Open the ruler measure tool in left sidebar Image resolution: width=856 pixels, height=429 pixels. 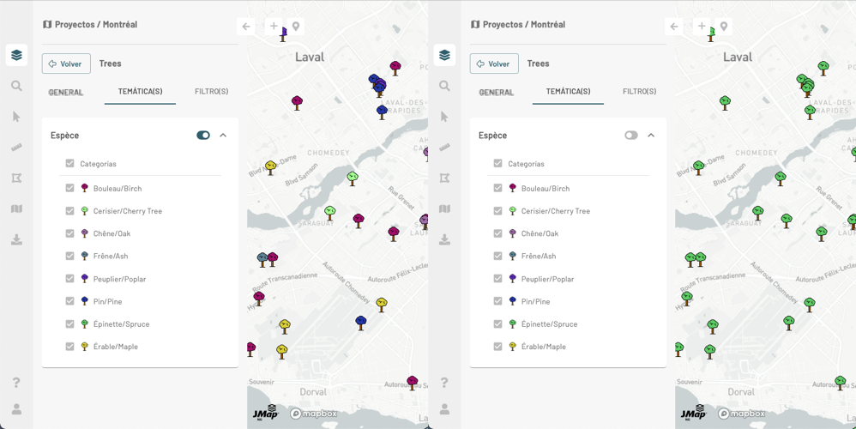coord(16,148)
